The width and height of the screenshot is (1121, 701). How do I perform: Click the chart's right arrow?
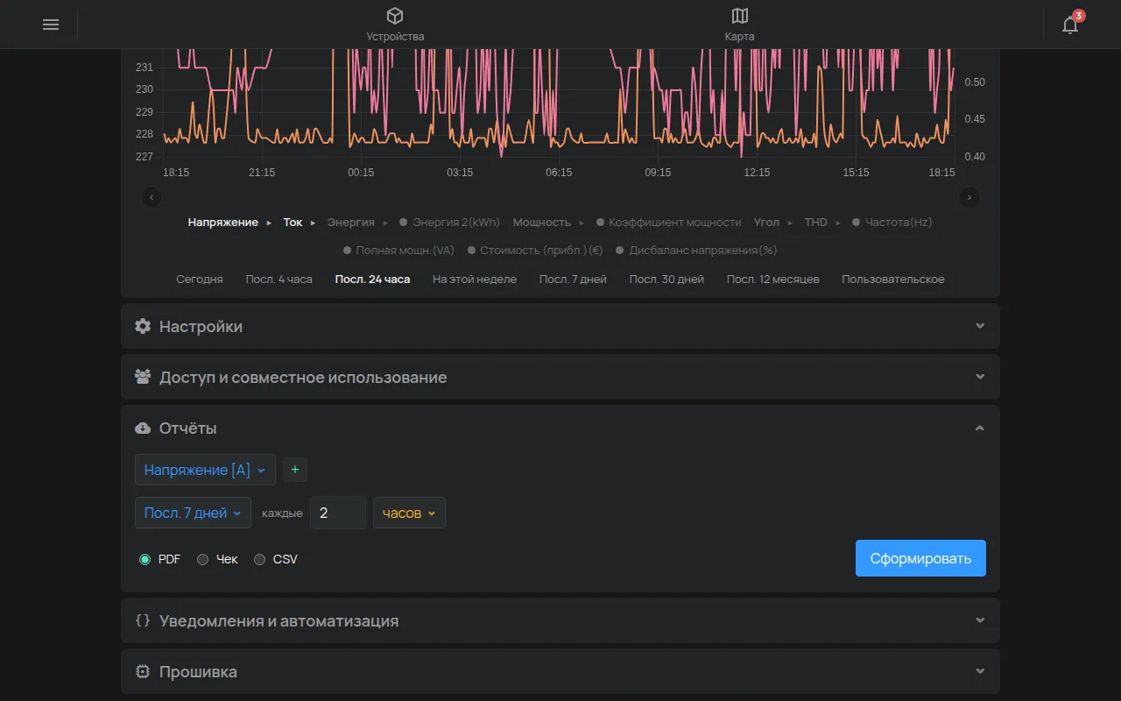(x=969, y=197)
